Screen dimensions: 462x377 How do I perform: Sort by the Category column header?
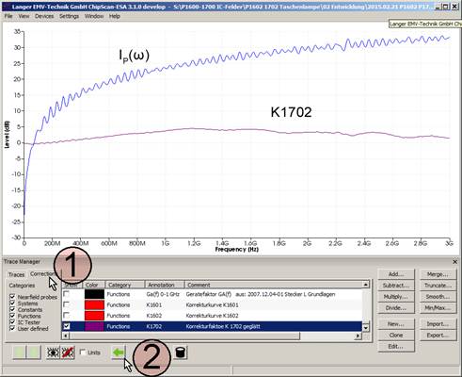point(125,285)
